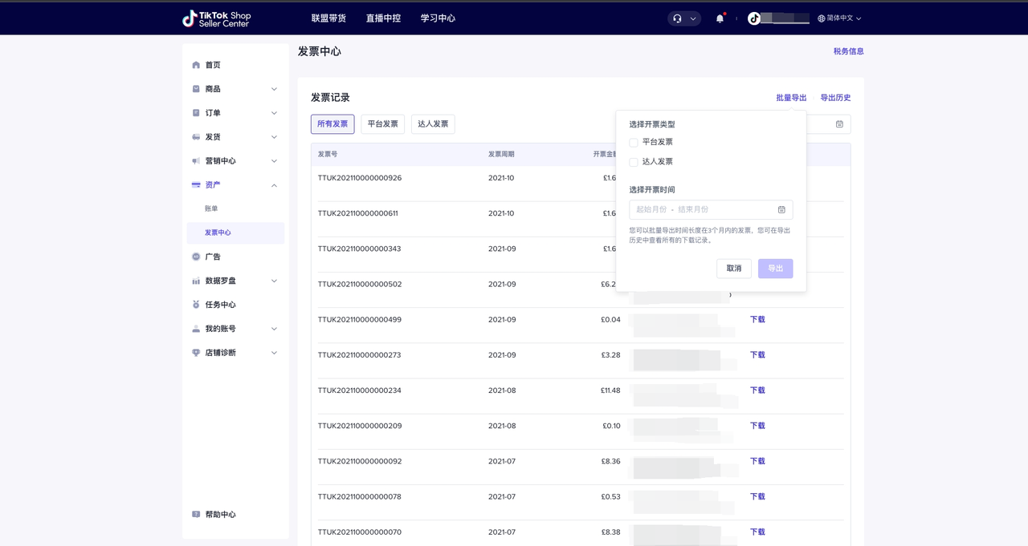Check the 达人发票 checkbox in export popup
This screenshot has width=1028, height=546.
point(634,162)
